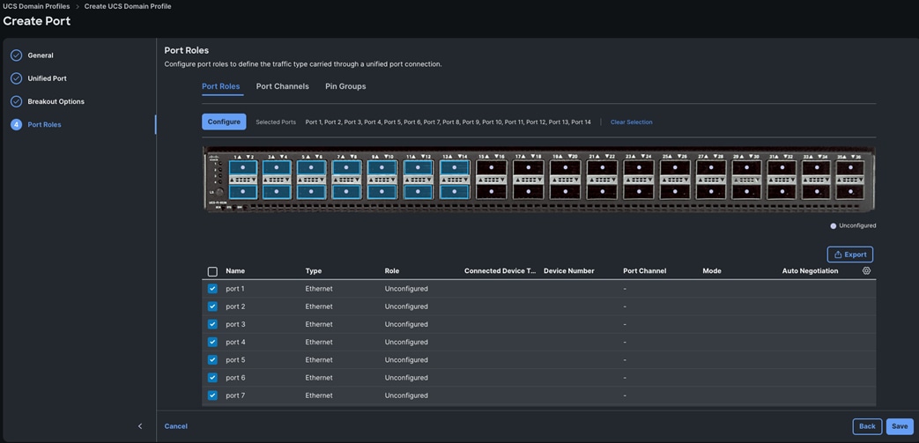Uncheck the port 7 row checkbox
The height and width of the screenshot is (443, 919).
click(x=212, y=395)
